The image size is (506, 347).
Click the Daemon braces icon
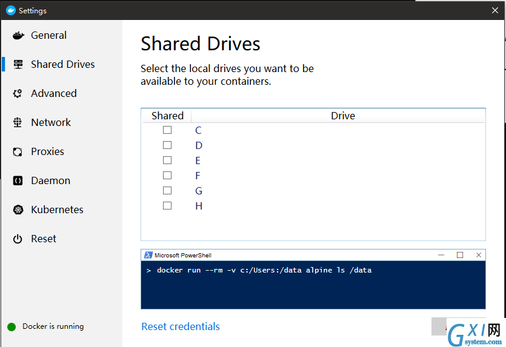point(18,180)
